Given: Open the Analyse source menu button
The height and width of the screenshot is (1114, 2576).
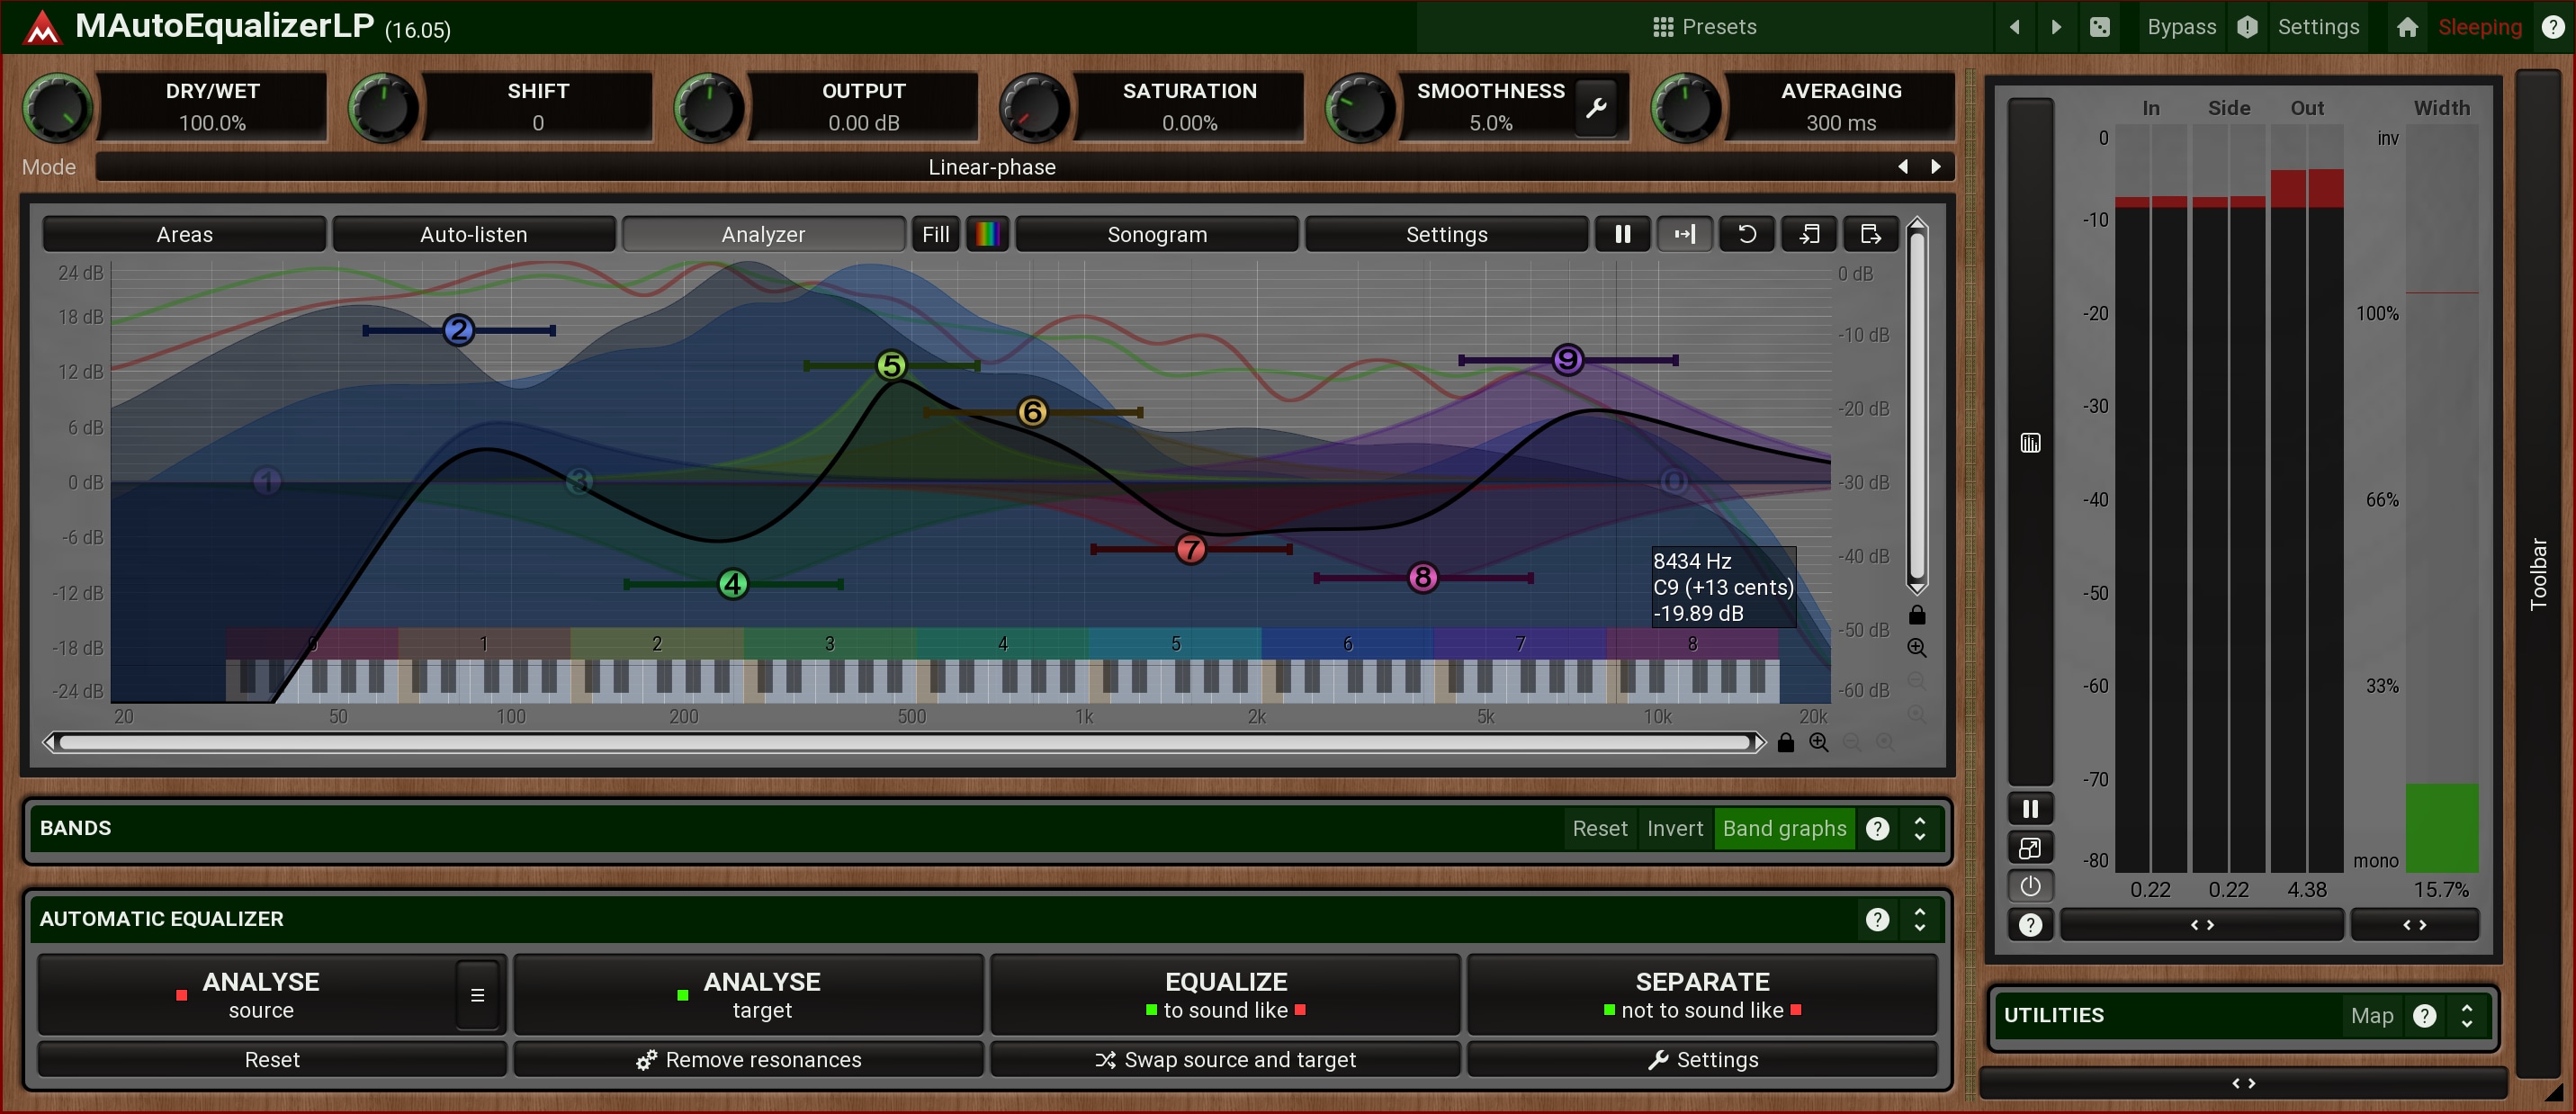Looking at the screenshot, I should pos(477,995).
